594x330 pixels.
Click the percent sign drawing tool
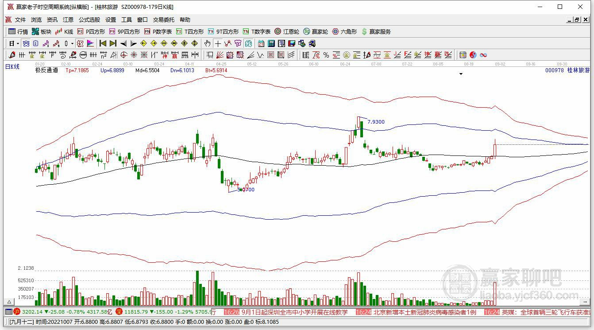click(x=326, y=55)
